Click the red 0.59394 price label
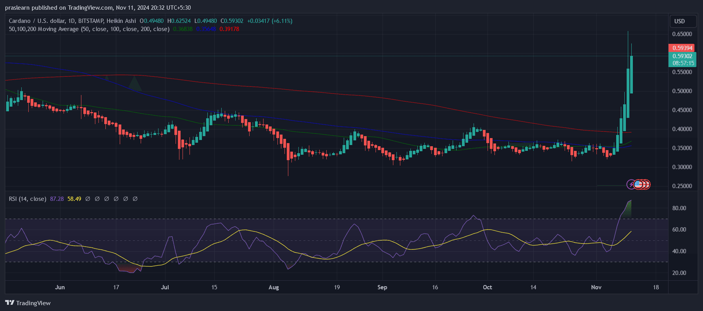Screen dimensions: 703x311 682,48
